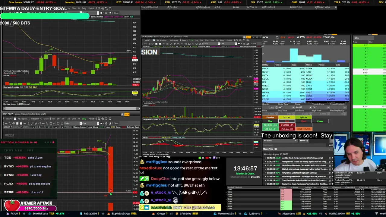
Task: Open settings gear in 1 Minute Chart title bar
Action: tap(244, 37)
